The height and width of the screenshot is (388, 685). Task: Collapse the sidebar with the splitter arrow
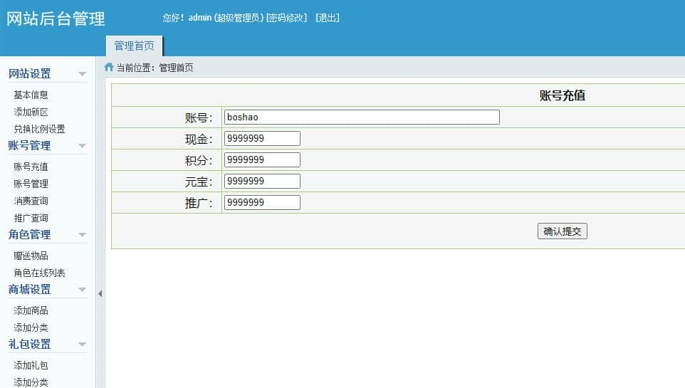coord(100,293)
